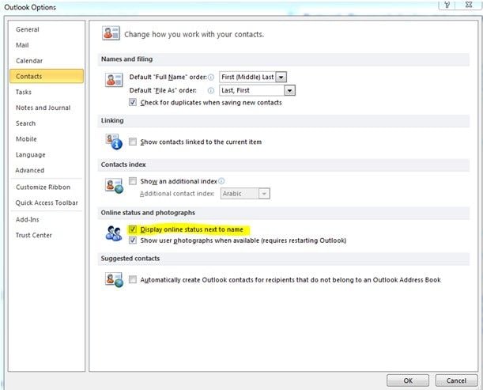Viewport: 483px width, 390px height.
Task: Click the info icon next to Full Name order
Action: point(211,77)
